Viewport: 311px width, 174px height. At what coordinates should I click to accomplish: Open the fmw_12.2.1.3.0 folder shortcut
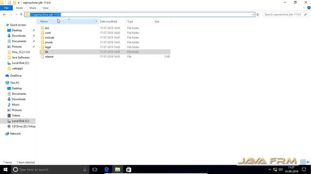pyautogui.click(x=20, y=52)
